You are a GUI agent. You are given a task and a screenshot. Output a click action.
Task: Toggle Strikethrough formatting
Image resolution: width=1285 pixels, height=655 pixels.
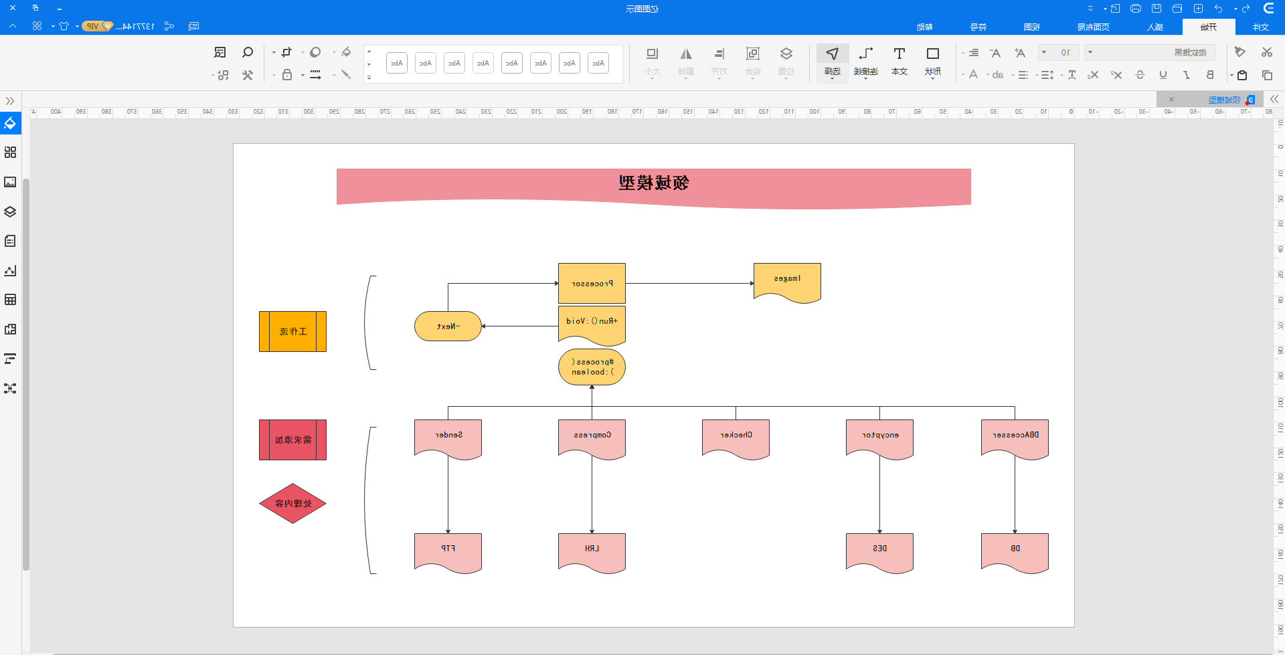pyautogui.click(x=1140, y=75)
